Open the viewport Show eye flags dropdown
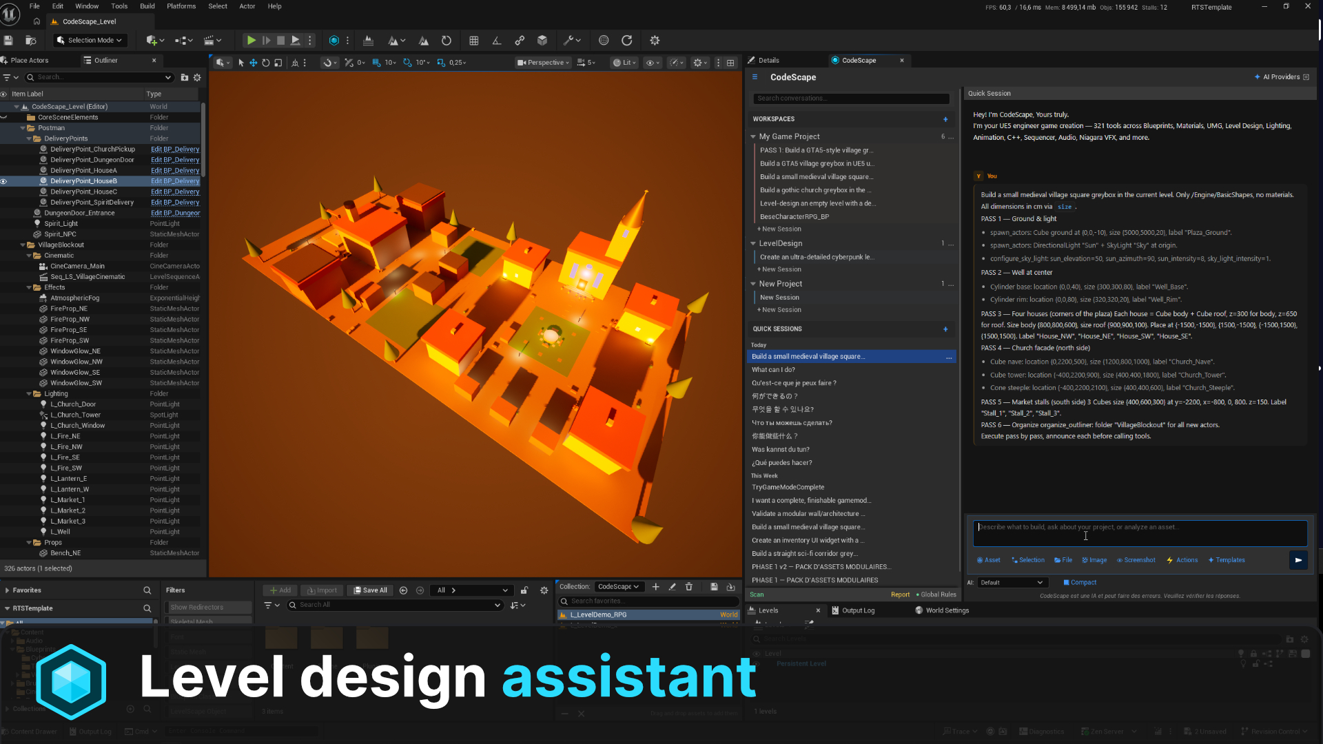This screenshot has height=744, width=1323. (x=652, y=63)
